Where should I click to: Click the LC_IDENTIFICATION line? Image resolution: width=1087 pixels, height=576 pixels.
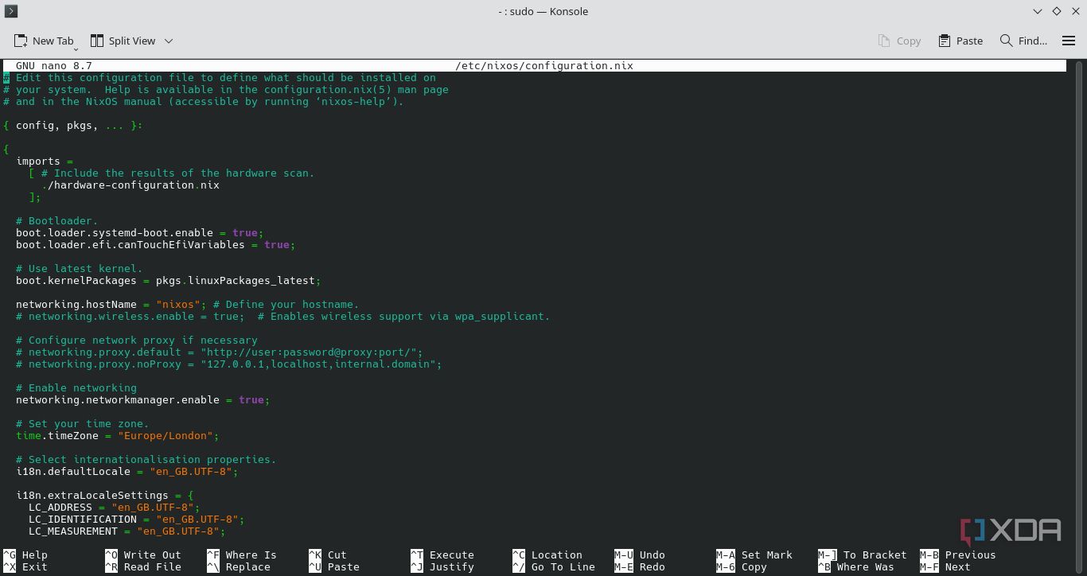[137, 520]
